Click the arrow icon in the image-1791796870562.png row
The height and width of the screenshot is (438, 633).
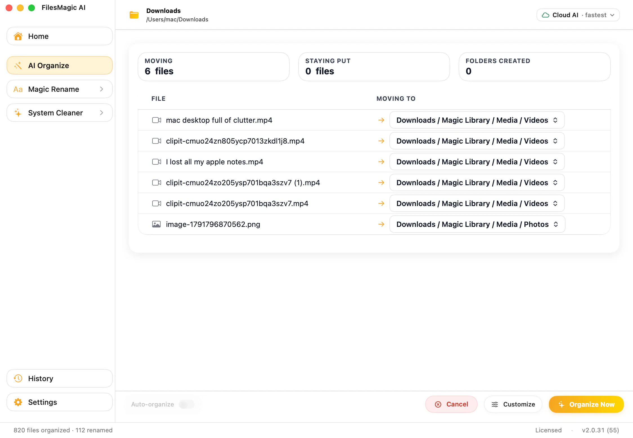(381, 224)
